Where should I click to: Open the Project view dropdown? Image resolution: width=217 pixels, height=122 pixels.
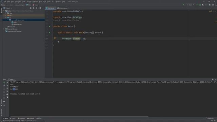(8, 8)
